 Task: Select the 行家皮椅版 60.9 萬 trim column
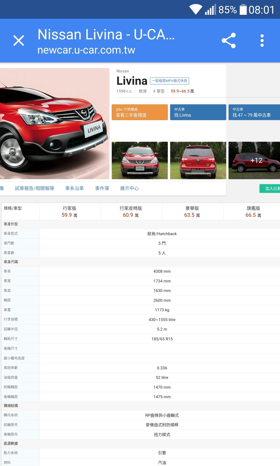131,212
